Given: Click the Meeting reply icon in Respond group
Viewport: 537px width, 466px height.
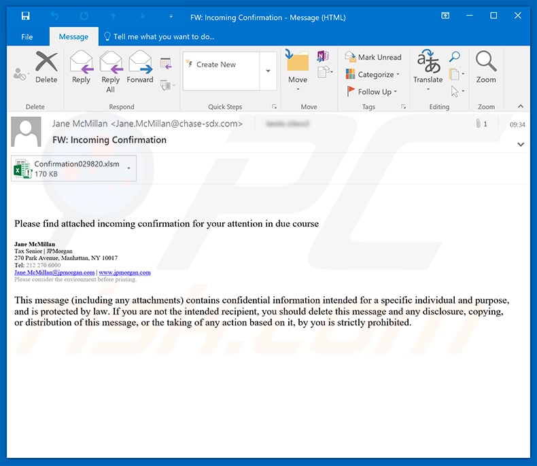Looking at the screenshot, I should pos(166,64).
